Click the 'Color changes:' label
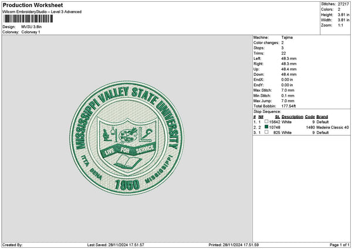 [x=266, y=43]
